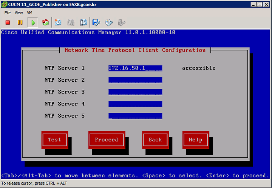Suspend the VM with the pause icon

(x=20, y=22)
